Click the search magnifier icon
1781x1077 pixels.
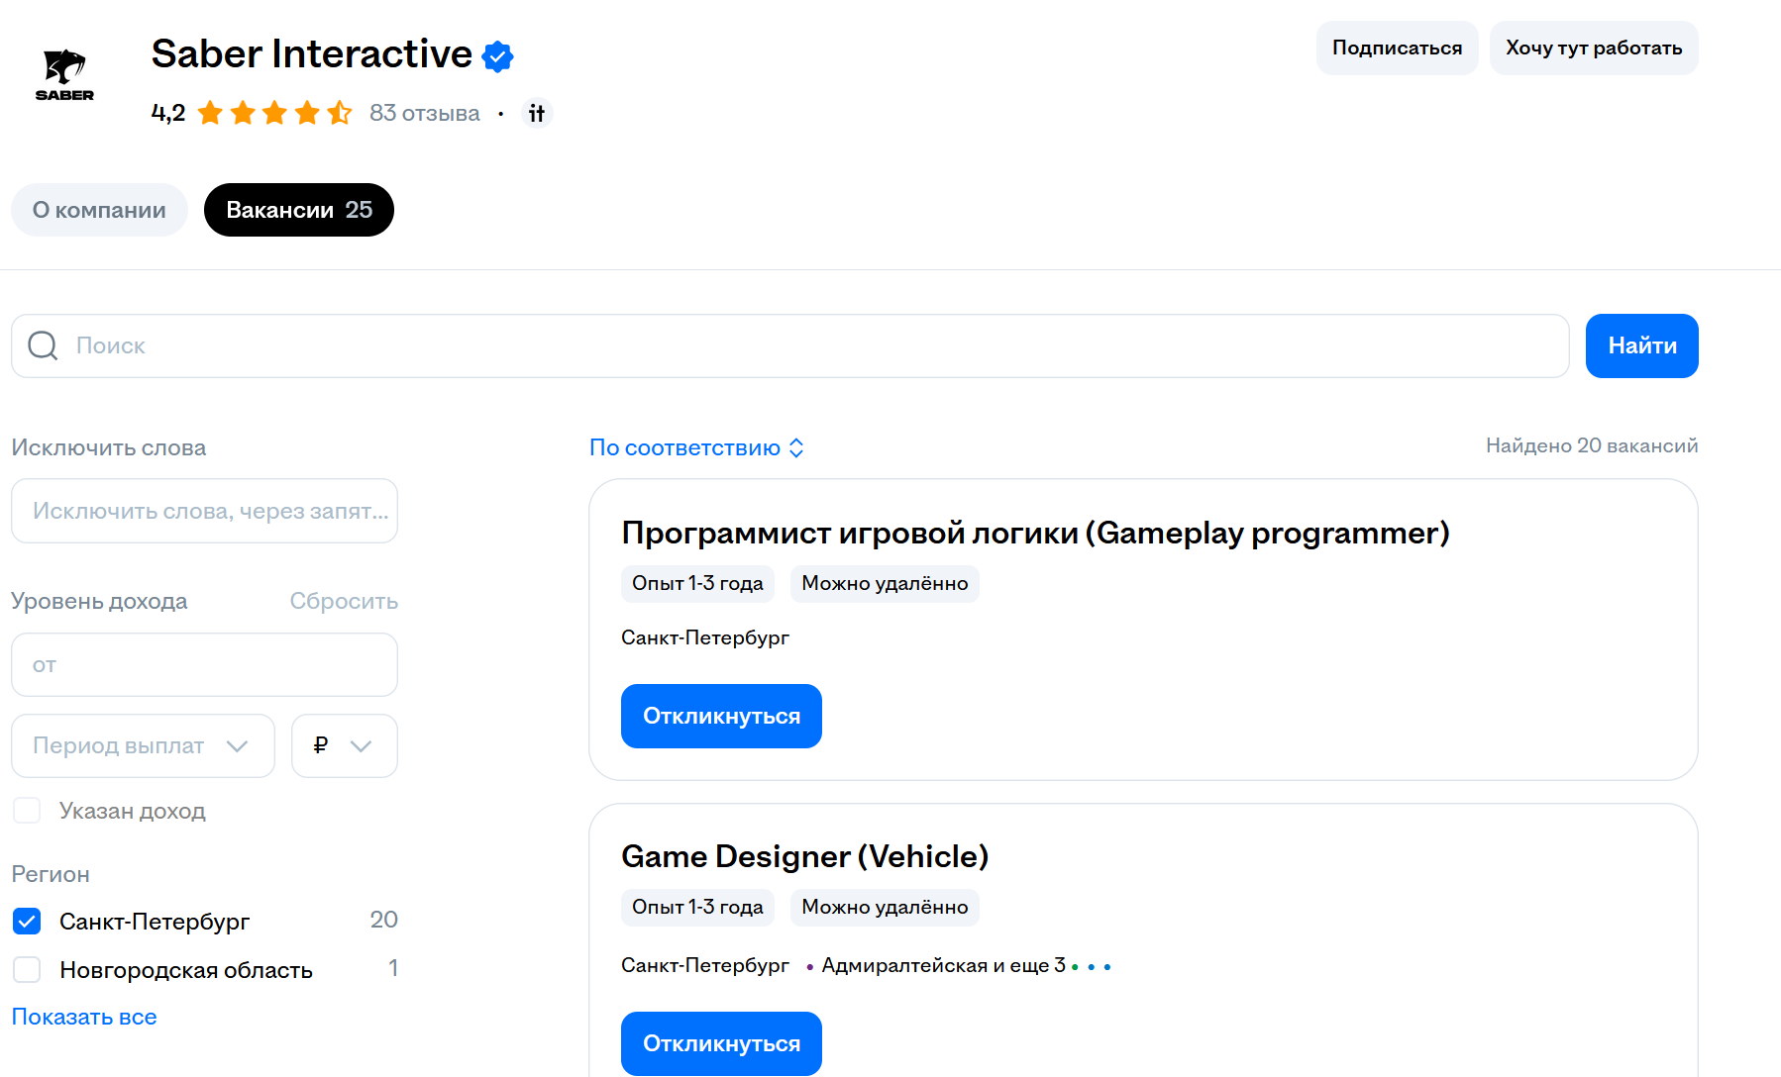(x=43, y=345)
